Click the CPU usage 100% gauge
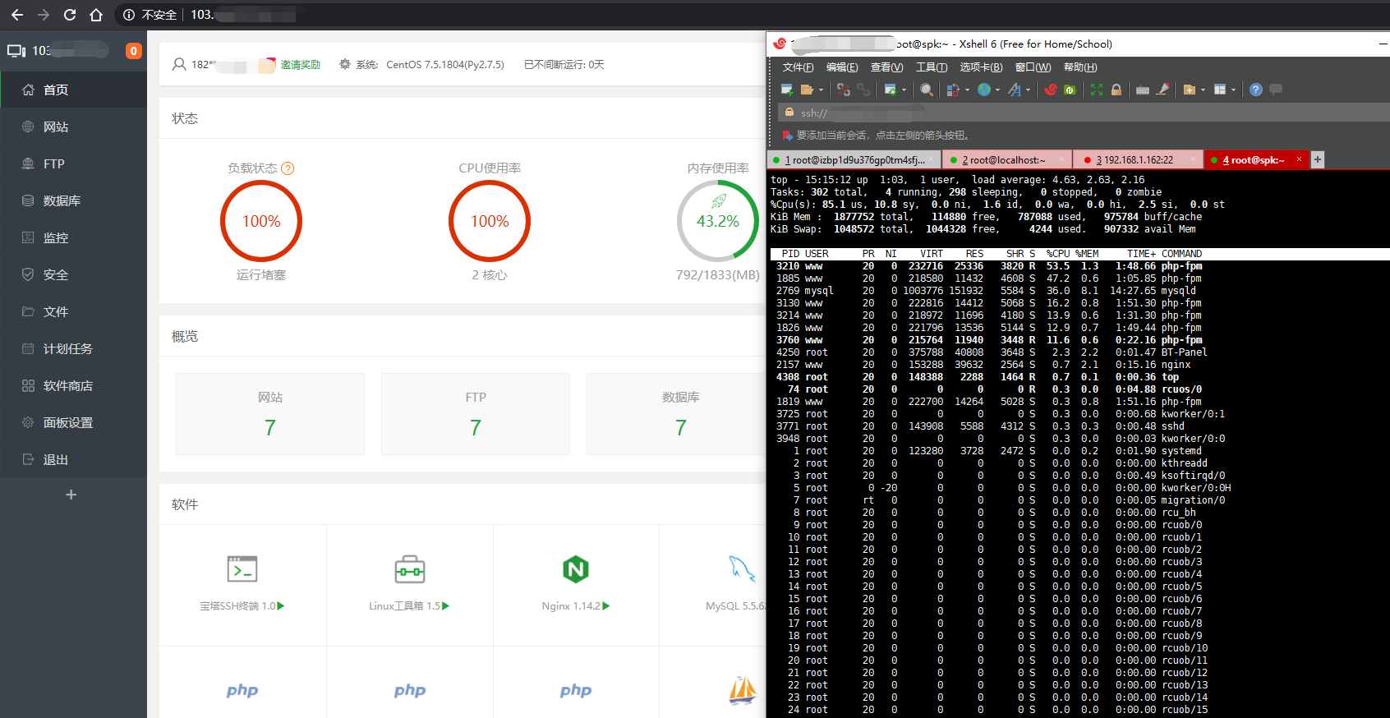 coord(490,221)
